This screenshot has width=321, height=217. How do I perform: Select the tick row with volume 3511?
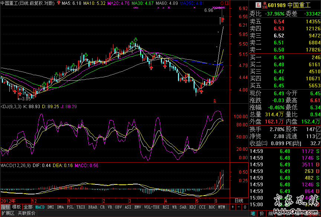coord(285,164)
